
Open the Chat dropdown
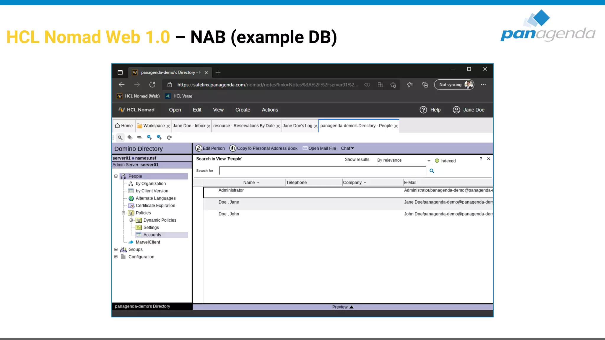(347, 148)
